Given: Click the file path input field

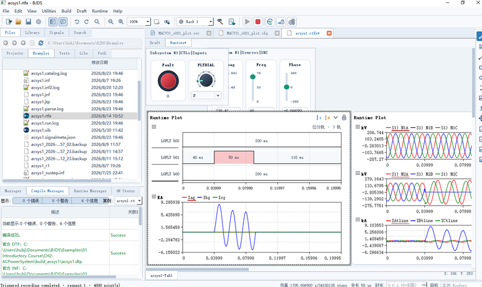Looking at the screenshot, I should point(94,43).
